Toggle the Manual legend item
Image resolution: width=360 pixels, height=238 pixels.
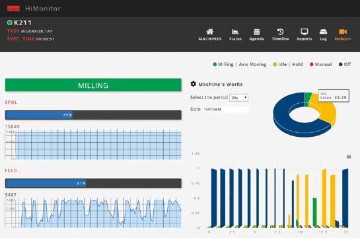(x=321, y=65)
